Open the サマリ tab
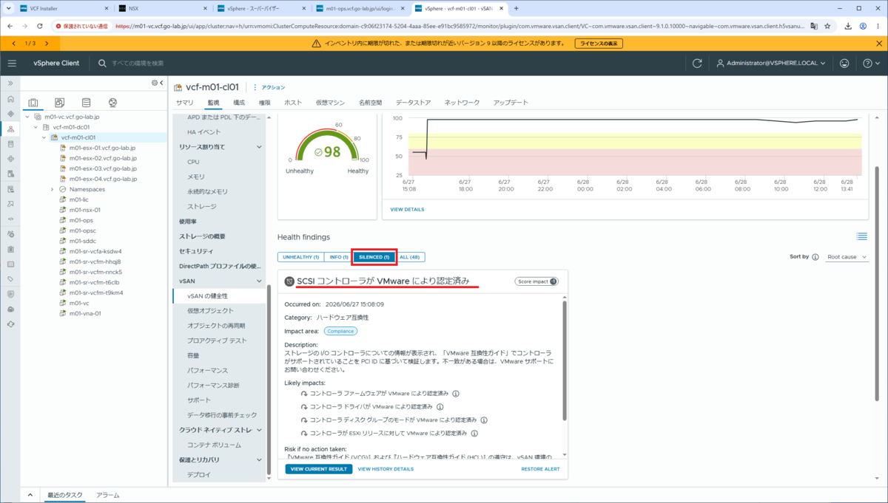The height and width of the screenshot is (503, 888). click(185, 103)
